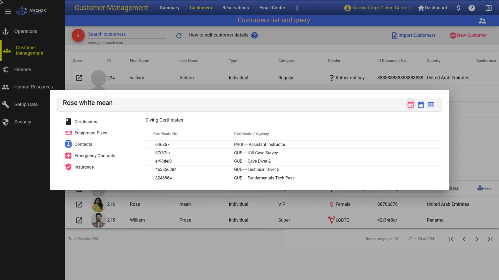Screen dimensions: 499x280
Task: Click the Import Customers button
Action: [413, 35]
